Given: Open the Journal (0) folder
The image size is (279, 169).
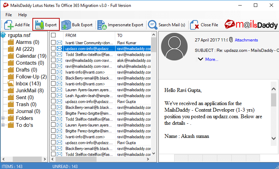Looking at the screenshot, I should (x=28, y=111).
